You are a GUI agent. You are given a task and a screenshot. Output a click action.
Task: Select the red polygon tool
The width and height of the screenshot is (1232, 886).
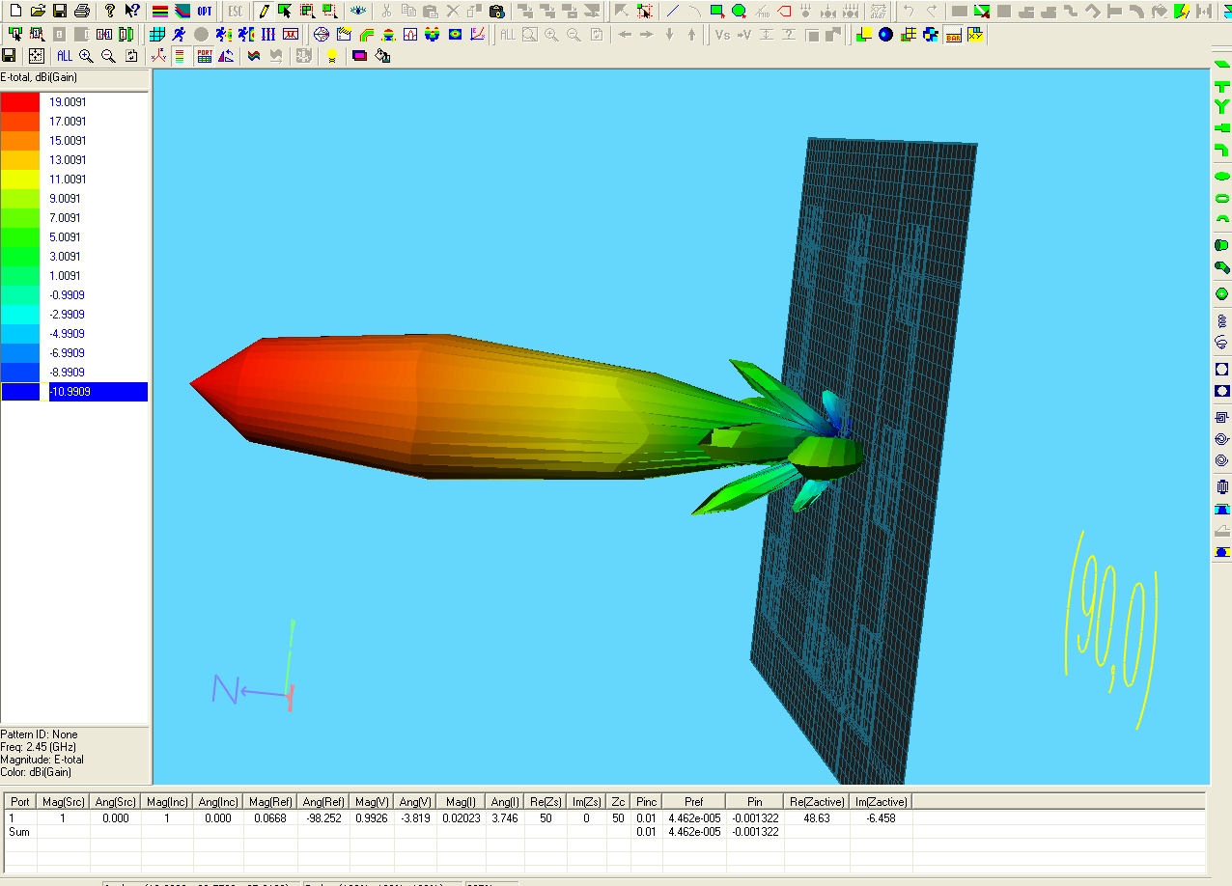(x=783, y=11)
